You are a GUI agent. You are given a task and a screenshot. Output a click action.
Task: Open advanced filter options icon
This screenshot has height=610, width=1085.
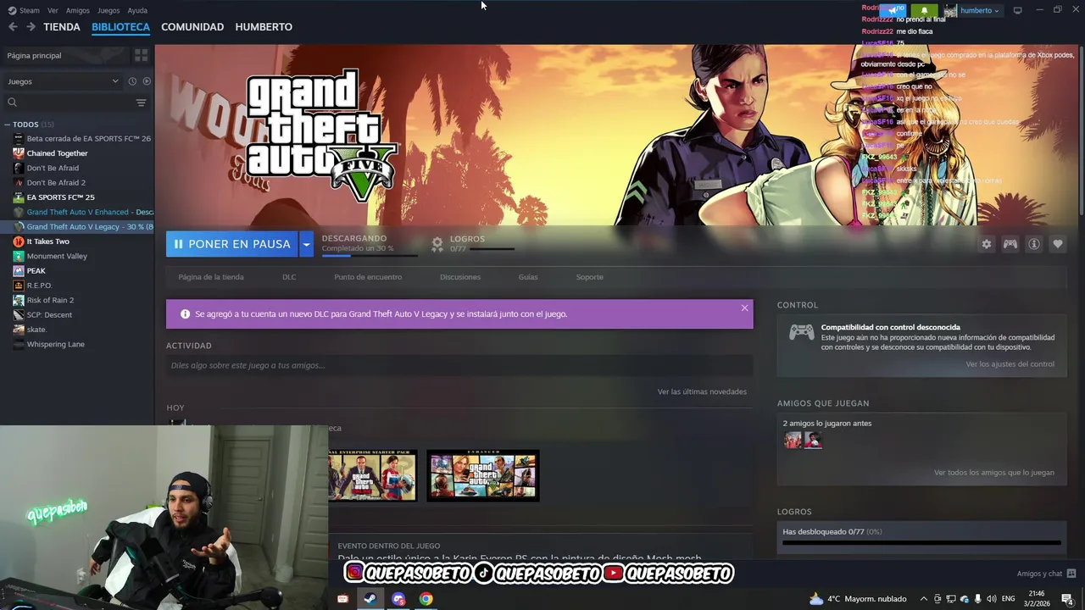pos(141,103)
